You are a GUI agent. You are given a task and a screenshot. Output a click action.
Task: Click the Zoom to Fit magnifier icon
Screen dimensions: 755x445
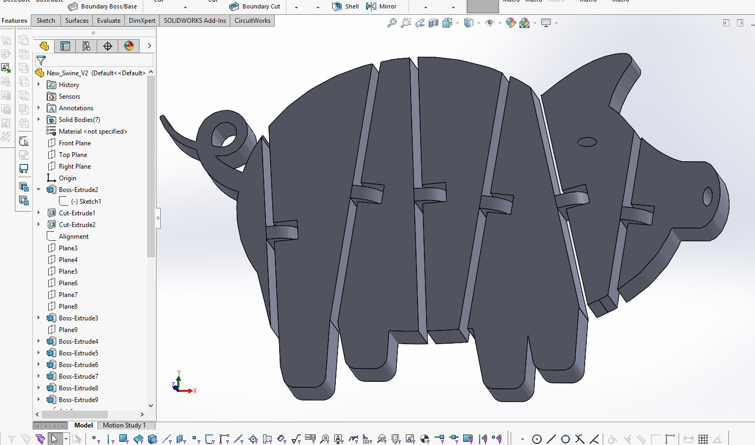(x=392, y=23)
